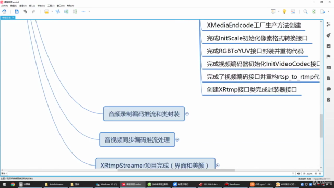Open the 插入(I) menu
The height and width of the screenshot is (188, 334).
point(32,6)
